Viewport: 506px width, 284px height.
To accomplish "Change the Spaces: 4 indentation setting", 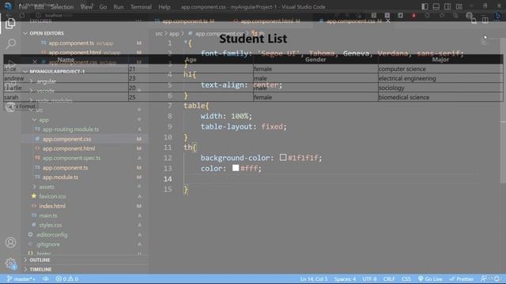I will click(345, 278).
